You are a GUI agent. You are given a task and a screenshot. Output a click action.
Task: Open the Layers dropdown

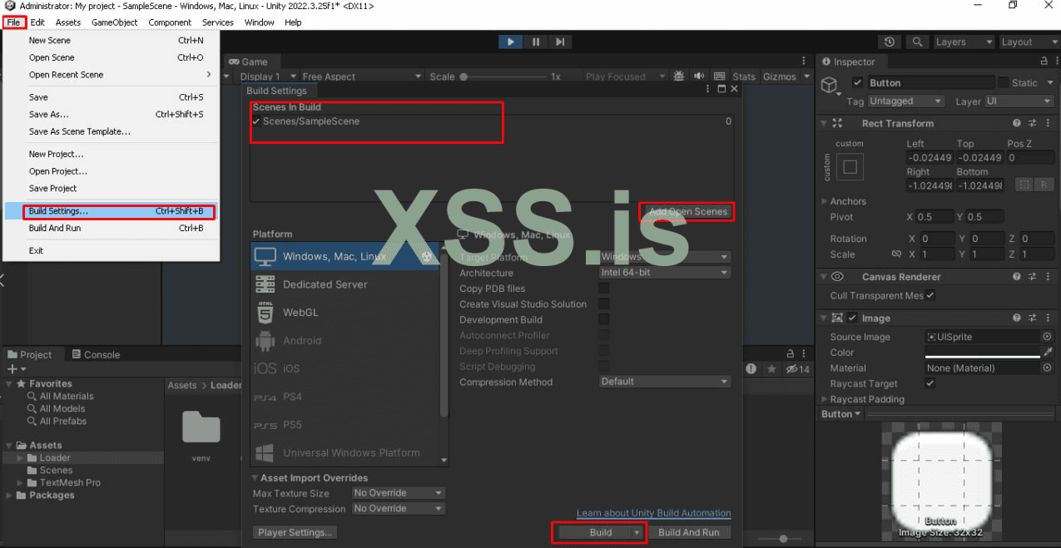(964, 42)
